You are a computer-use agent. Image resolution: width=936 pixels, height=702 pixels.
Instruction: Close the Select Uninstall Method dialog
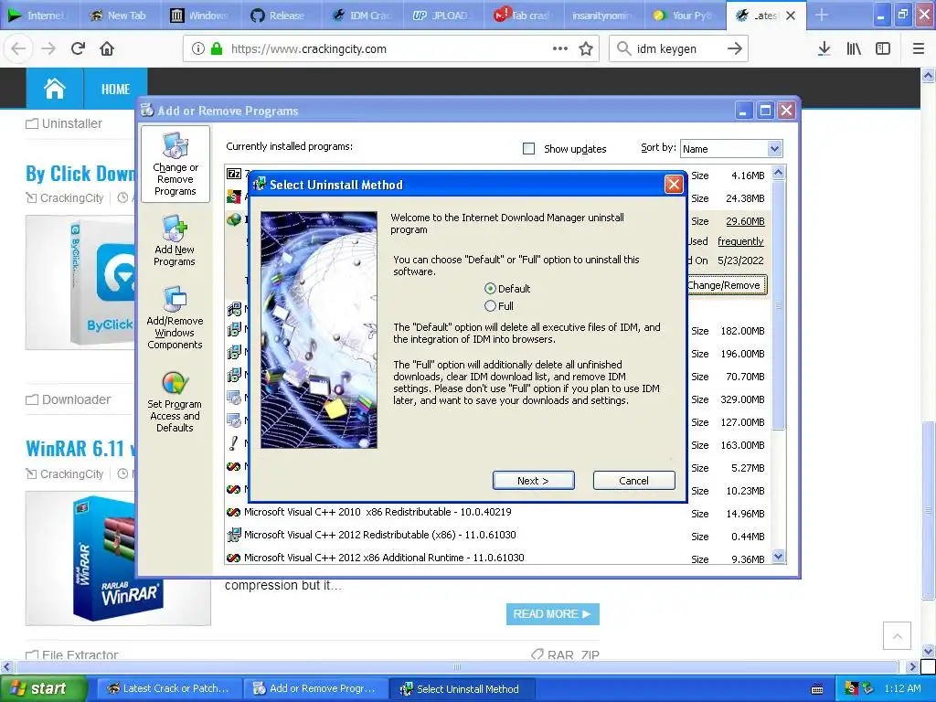pyautogui.click(x=674, y=185)
